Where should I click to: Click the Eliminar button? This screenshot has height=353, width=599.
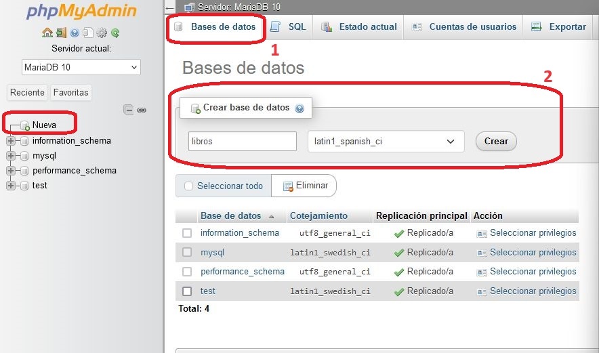305,186
